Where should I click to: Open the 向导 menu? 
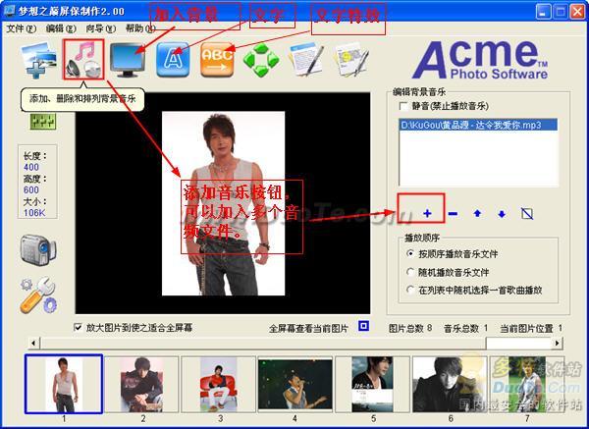point(100,28)
